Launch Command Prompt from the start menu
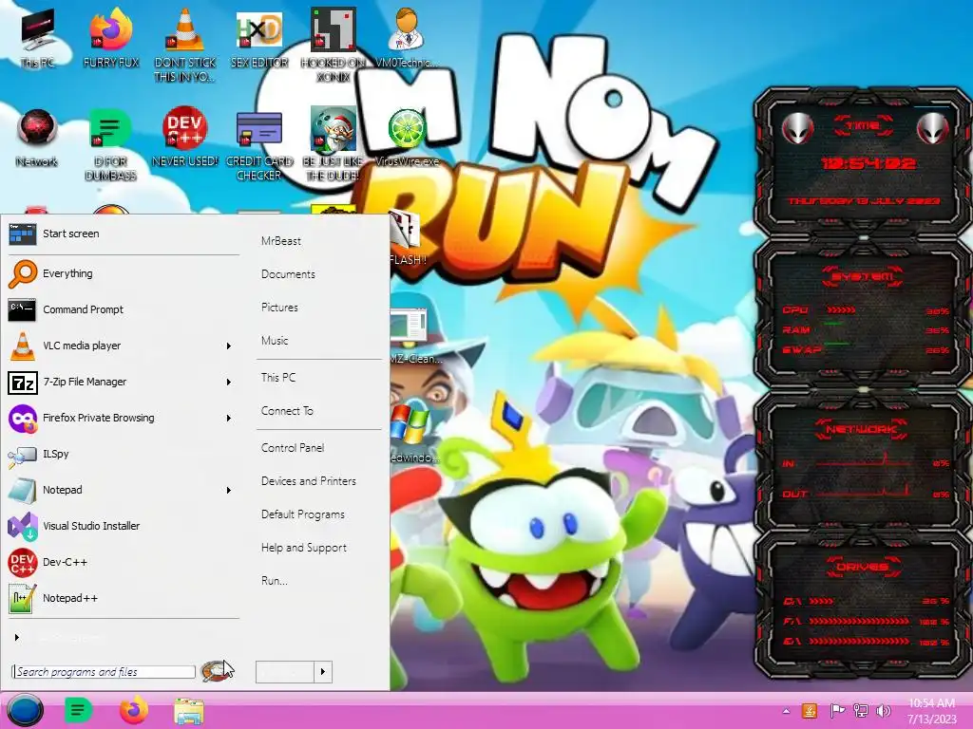 pyautogui.click(x=123, y=309)
